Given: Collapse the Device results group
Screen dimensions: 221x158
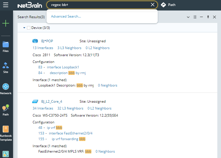Looking at the screenshot, I should click(x=24, y=28).
